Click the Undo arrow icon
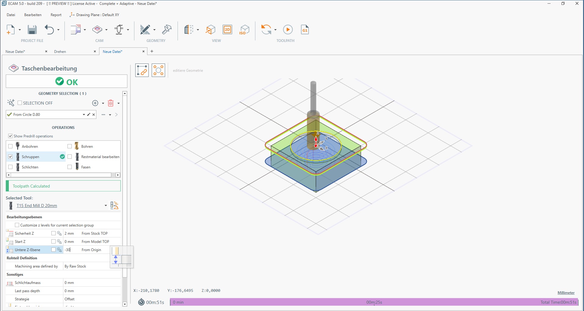 point(49,30)
